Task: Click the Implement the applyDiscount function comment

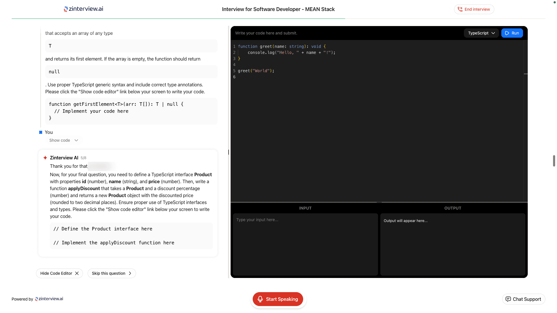Action: coord(114,243)
